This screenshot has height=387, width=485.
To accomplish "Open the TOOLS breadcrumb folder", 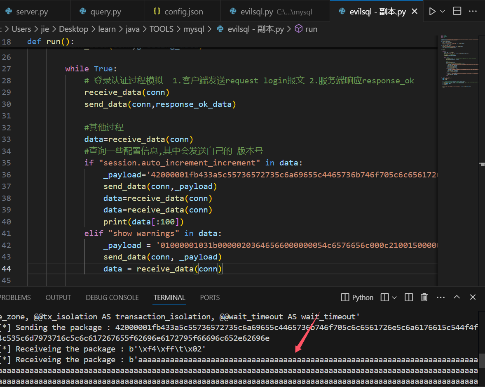I will (x=162, y=29).
